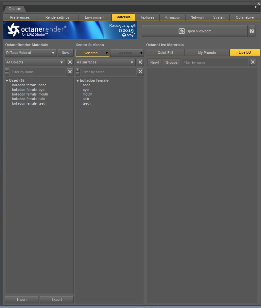Collapse all materials with minus icon
The height and width of the screenshot is (308, 261).
(7, 74)
